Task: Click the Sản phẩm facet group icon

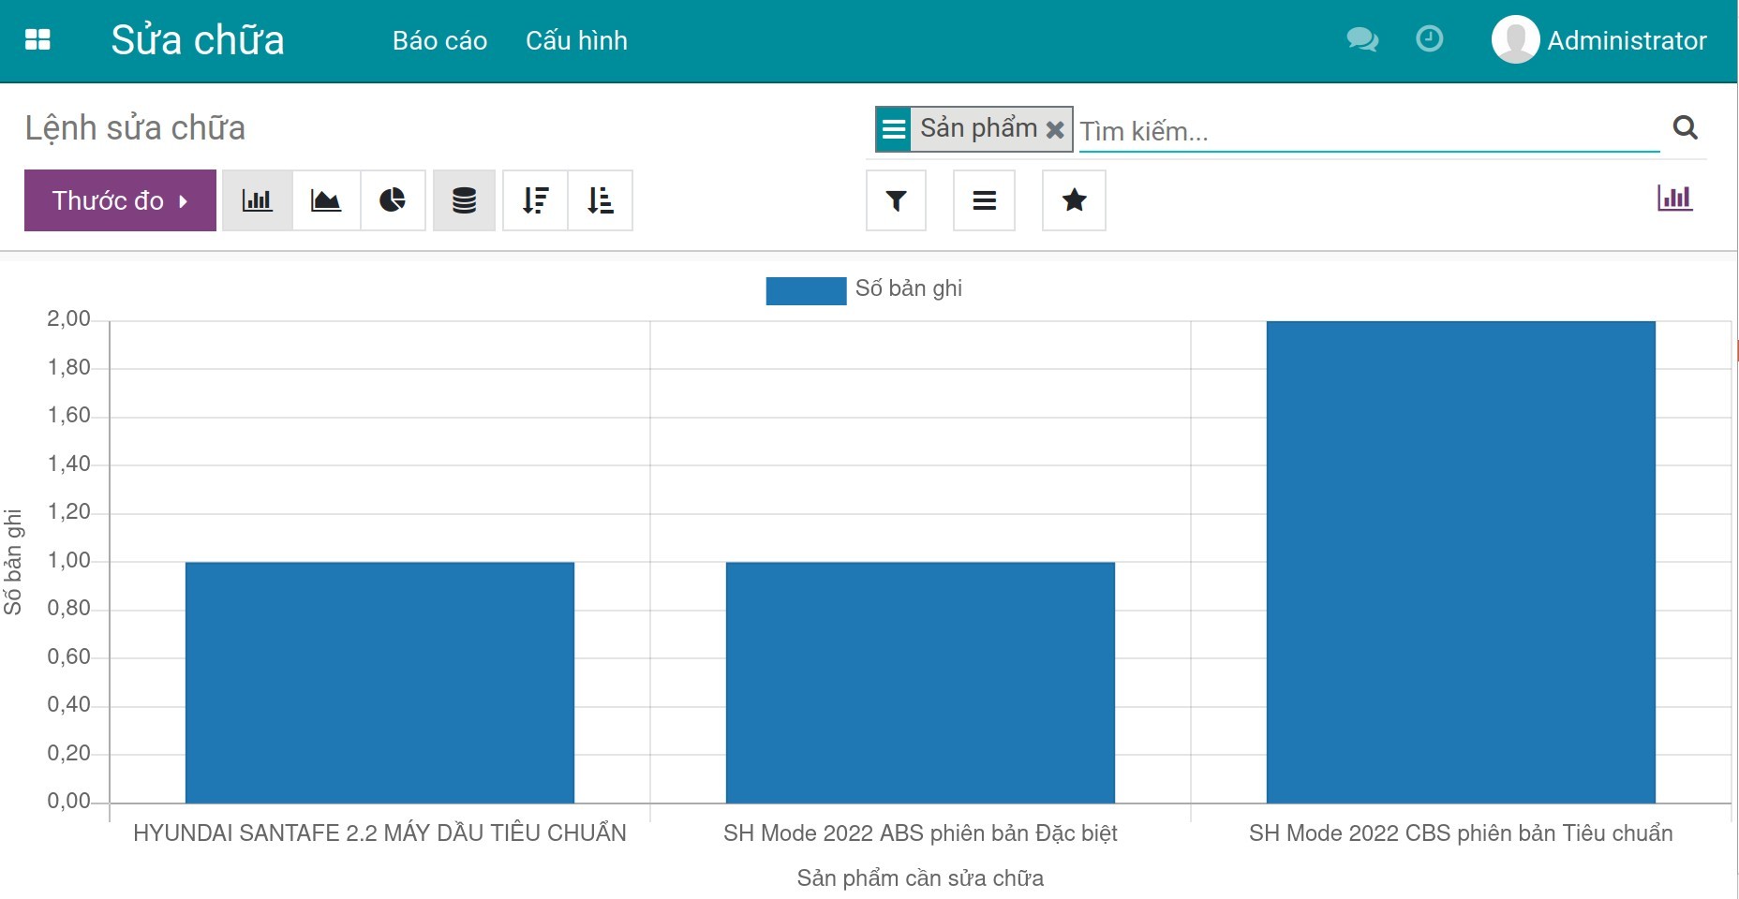Action: 894,129
